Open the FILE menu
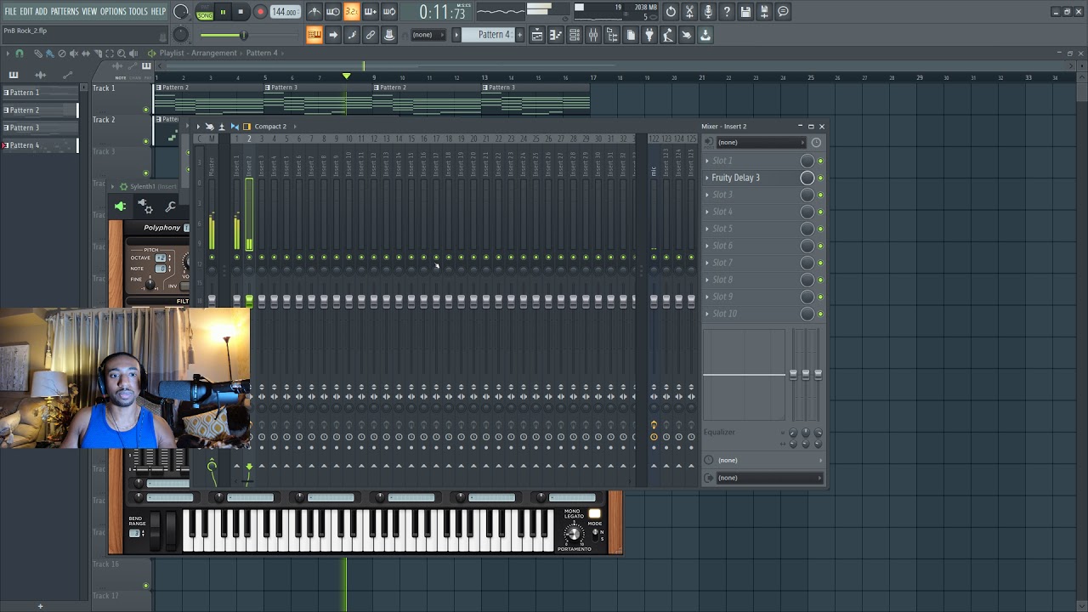Viewport: 1088px width, 612px height. point(10,12)
